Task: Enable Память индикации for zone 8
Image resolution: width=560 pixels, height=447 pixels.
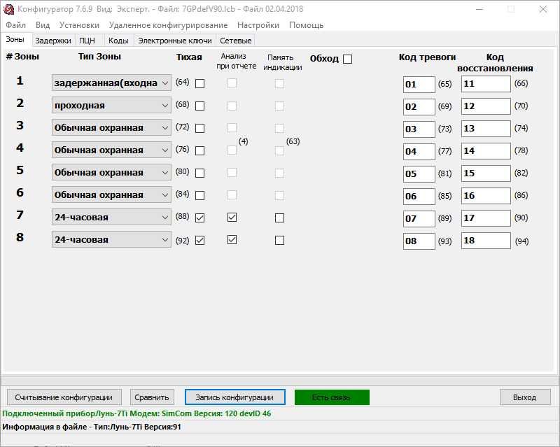Action: [279, 240]
